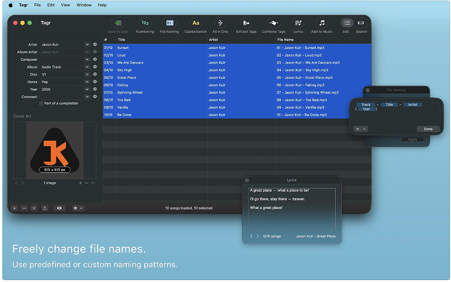Switch to Edit list view
The width and height of the screenshot is (451, 282).
pyautogui.click(x=347, y=23)
